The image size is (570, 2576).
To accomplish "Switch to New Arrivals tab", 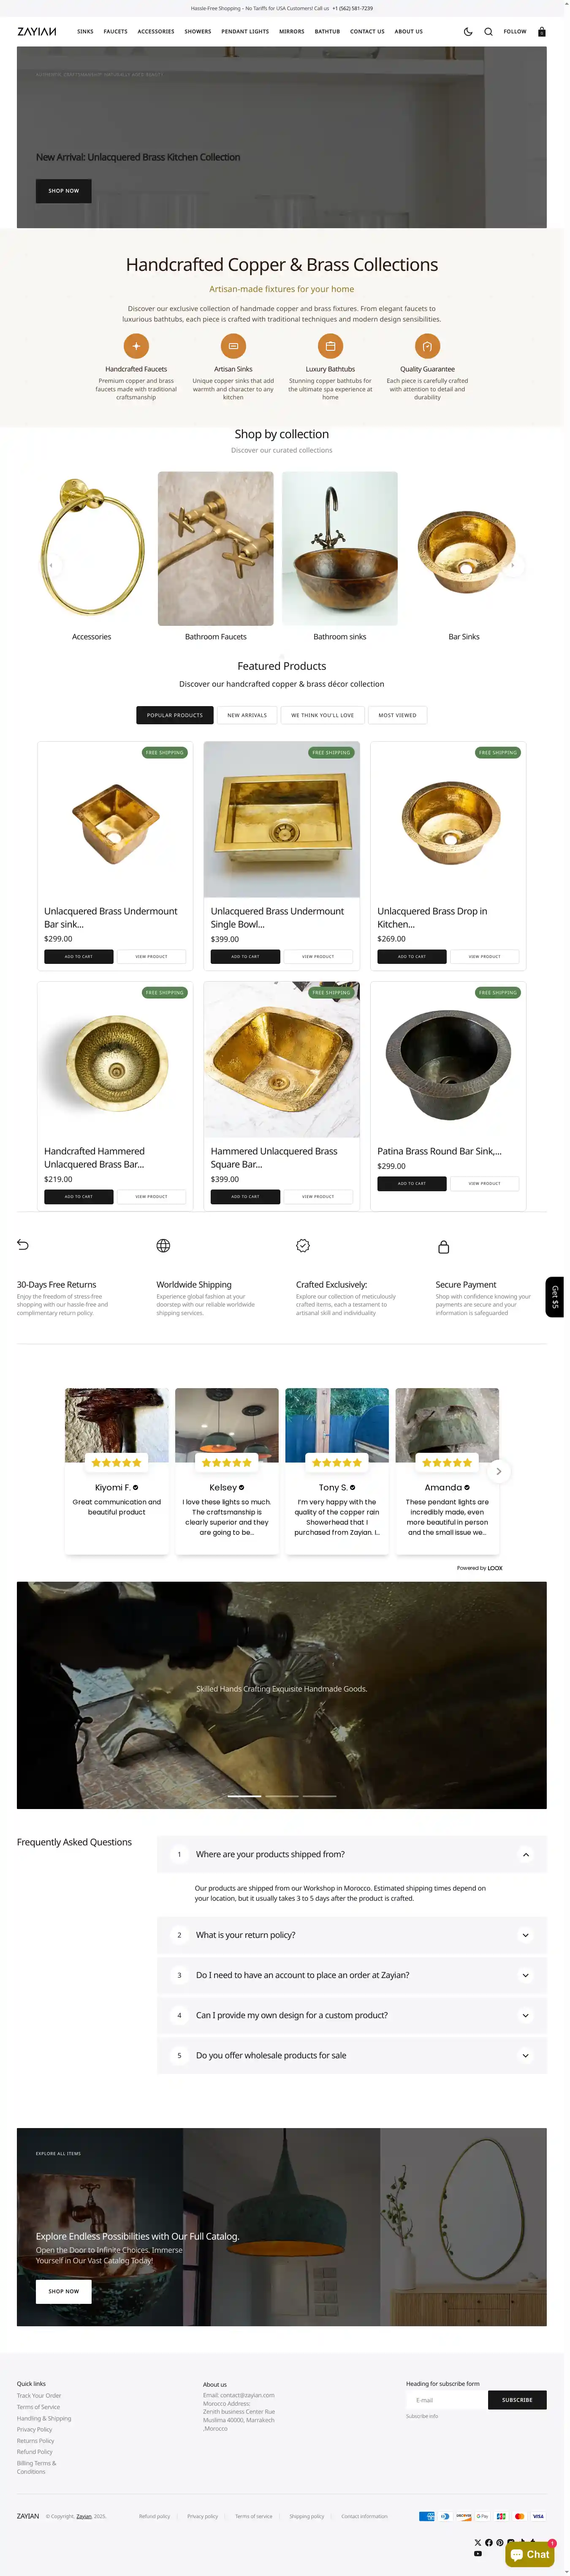I will 247,715.
